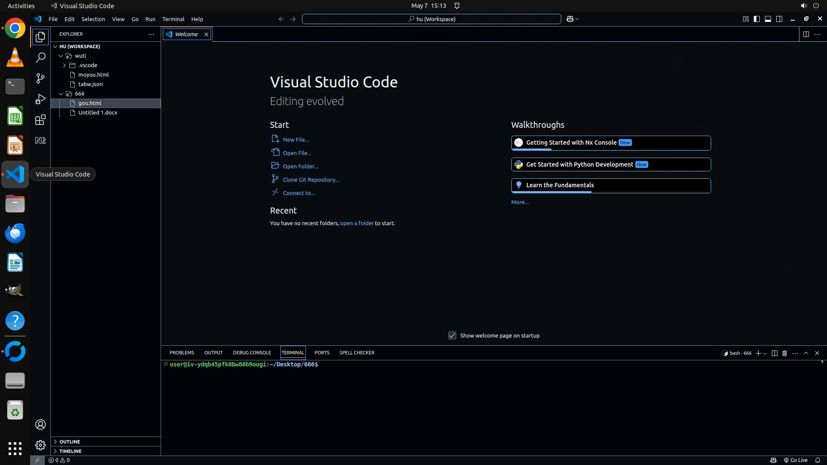This screenshot has height=465, width=827.
Task: Collapse the wuti folder
Action: pyautogui.click(x=61, y=56)
